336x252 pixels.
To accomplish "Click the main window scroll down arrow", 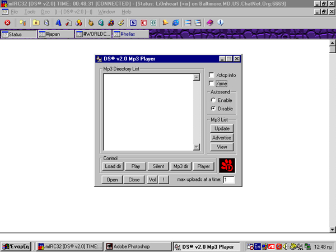I will click(x=333, y=230).
